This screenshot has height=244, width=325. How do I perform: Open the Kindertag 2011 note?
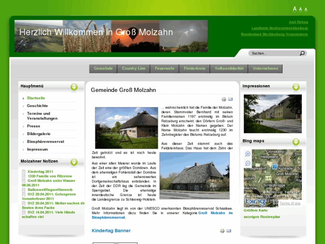pos(40,171)
